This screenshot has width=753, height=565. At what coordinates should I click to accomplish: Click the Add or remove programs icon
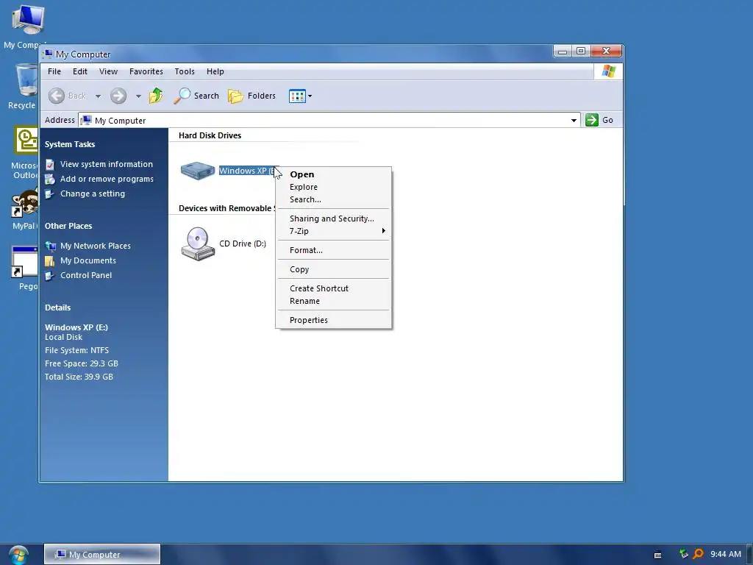pos(49,180)
